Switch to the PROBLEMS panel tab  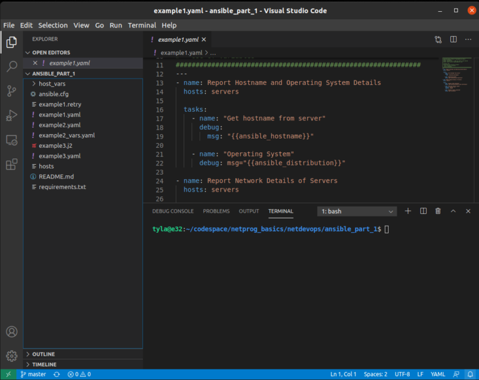click(216, 211)
